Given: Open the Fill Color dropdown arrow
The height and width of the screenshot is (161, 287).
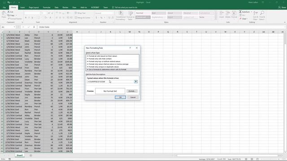Looking at the screenshot, I should click(x=48, y=18).
